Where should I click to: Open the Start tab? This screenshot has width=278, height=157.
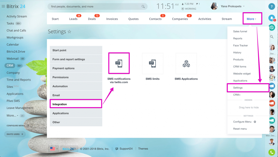click(x=55, y=19)
